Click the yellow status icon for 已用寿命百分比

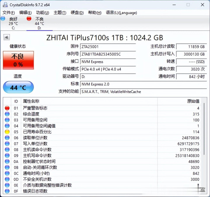click(7, 132)
